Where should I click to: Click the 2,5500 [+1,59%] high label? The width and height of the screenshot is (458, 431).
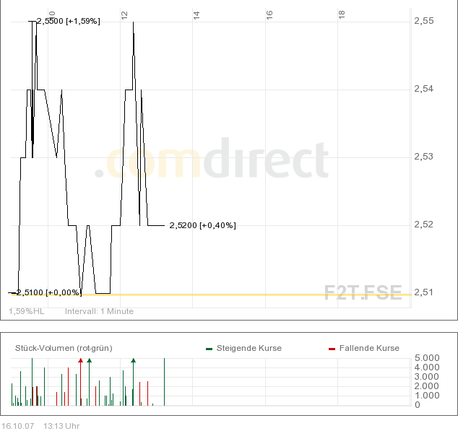(x=68, y=21)
